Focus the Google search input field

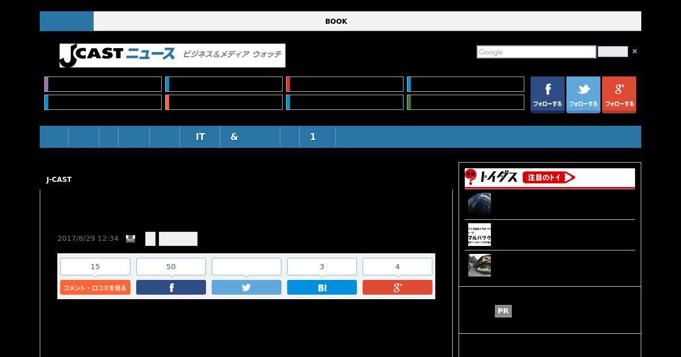(536, 52)
